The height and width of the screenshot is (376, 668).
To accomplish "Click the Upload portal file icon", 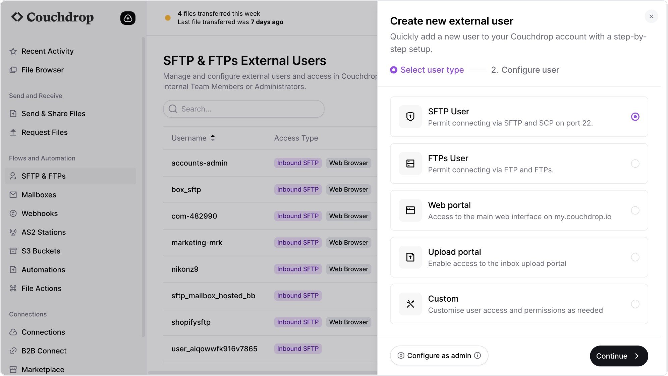I will 410,257.
